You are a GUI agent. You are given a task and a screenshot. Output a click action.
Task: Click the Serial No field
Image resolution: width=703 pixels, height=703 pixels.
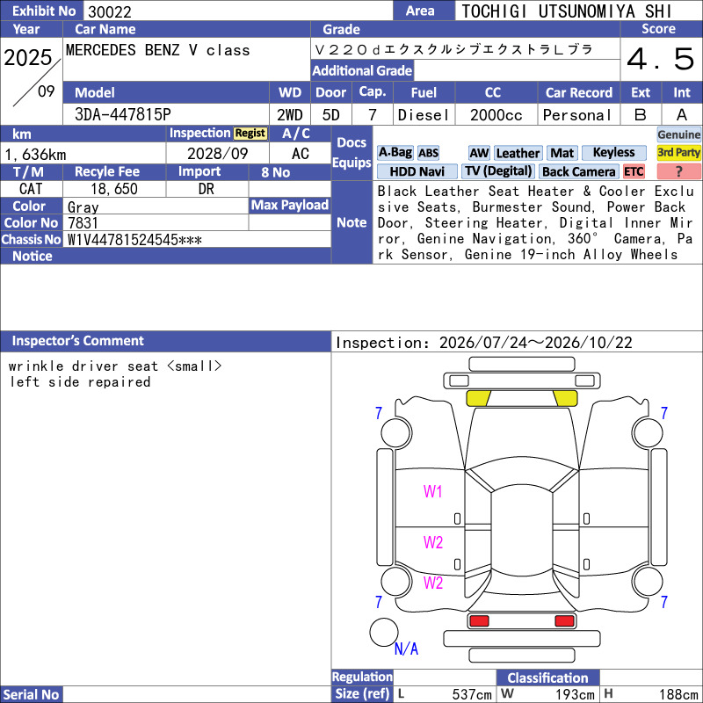tap(196, 694)
